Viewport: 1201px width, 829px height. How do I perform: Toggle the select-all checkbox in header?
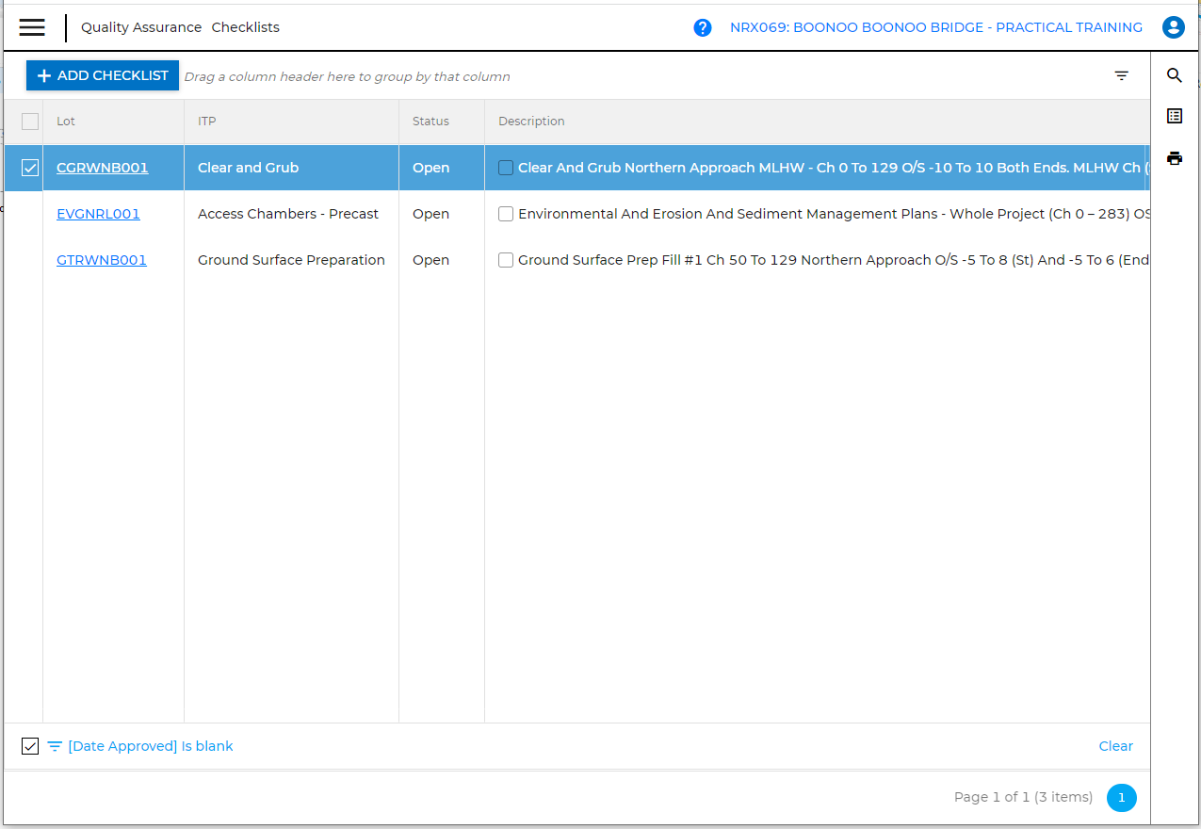pos(30,122)
